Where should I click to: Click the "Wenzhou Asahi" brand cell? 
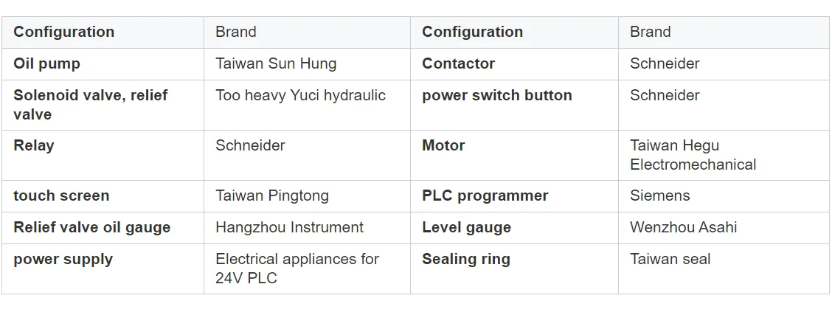(683, 228)
